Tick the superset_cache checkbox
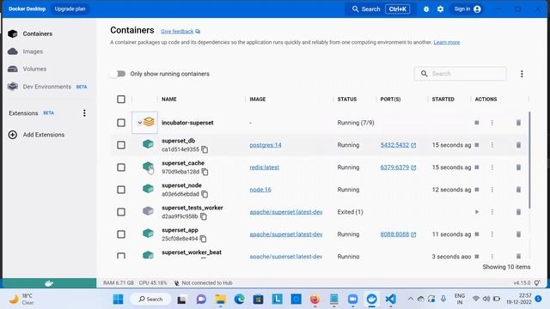 pyautogui.click(x=121, y=167)
